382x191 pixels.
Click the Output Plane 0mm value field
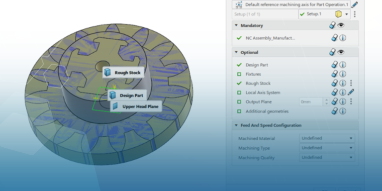tap(311, 102)
